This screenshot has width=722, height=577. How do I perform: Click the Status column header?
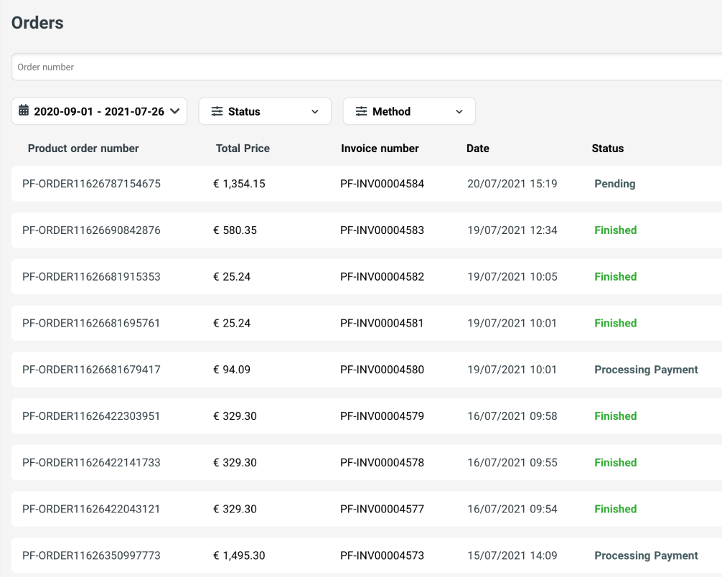click(x=607, y=149)
